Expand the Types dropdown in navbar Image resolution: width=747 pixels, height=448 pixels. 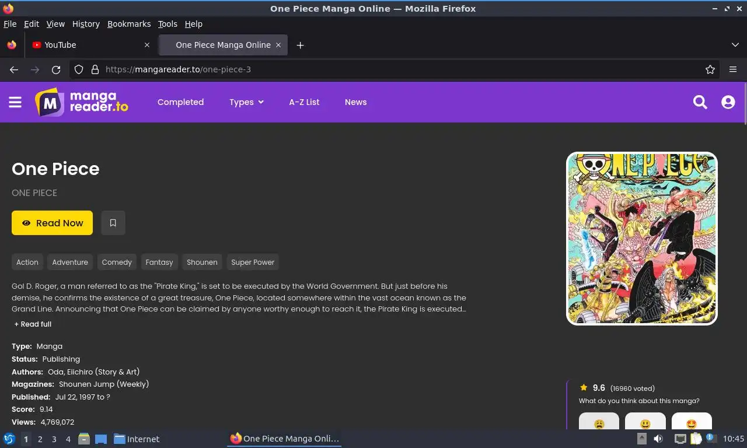[x=246, y=102]
